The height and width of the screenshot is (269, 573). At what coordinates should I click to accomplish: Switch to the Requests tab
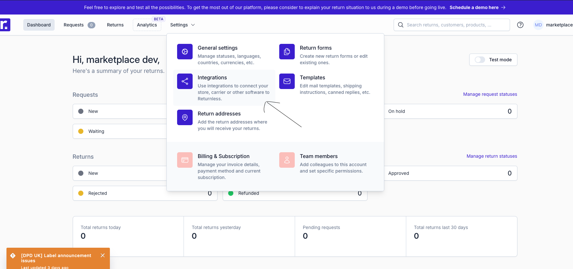pos(79,25)
